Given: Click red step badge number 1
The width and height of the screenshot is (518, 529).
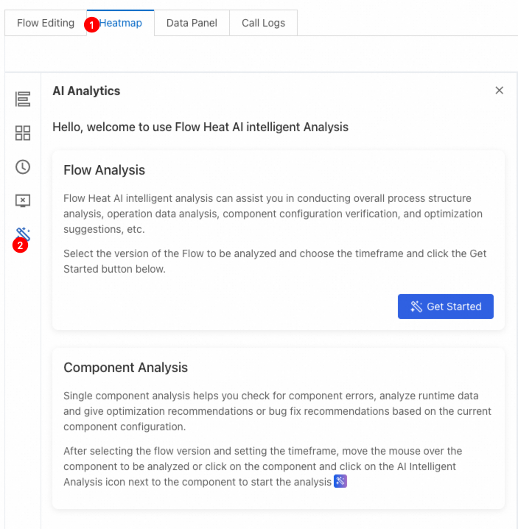Looking at the screenshot, I should 92,24.
